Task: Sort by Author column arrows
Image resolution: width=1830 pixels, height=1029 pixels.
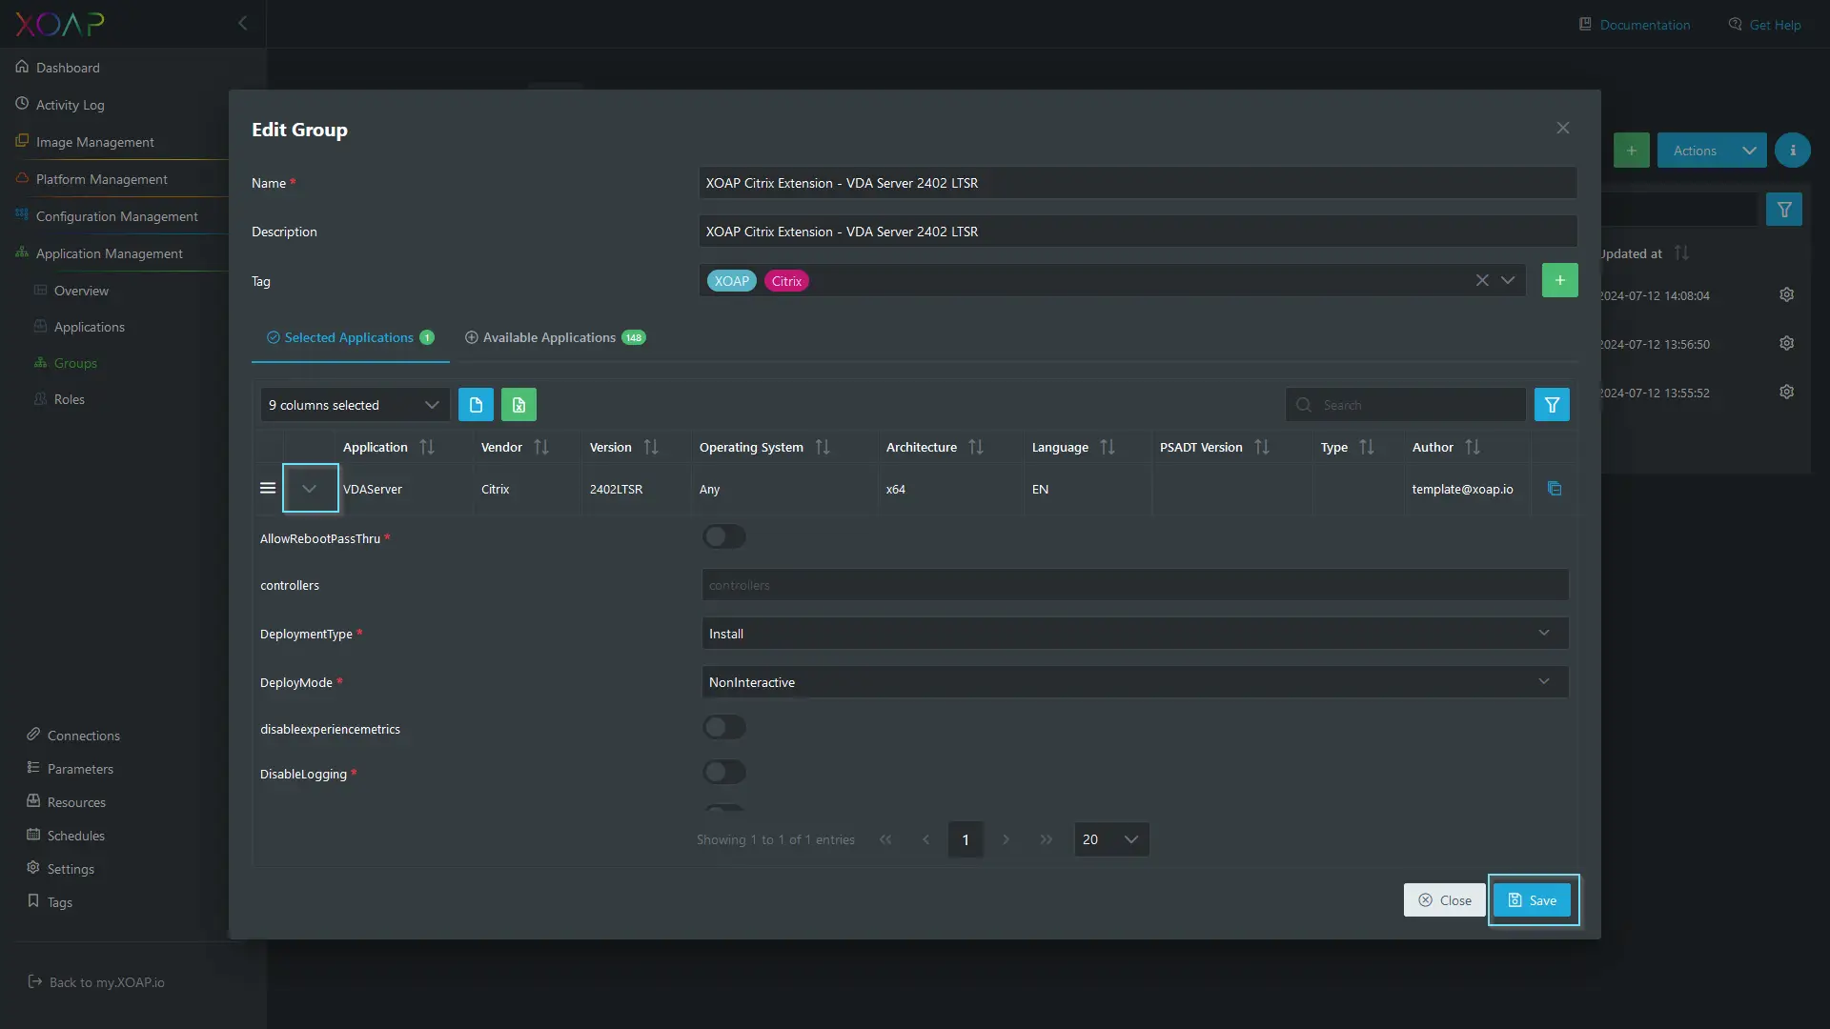Action: [1473, 447]
